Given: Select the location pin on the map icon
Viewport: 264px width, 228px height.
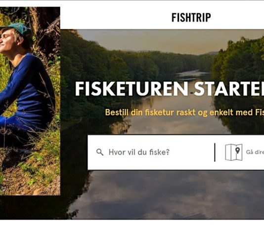Looking at the screenshot, I should [x=237, y=151].
